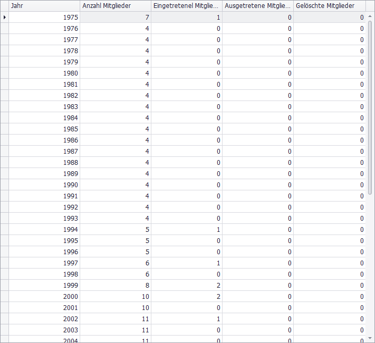Viewport: 375px width, 343px height.
Task: Click the current-row arrow indicator beside 1975
Action: point(4,18)
